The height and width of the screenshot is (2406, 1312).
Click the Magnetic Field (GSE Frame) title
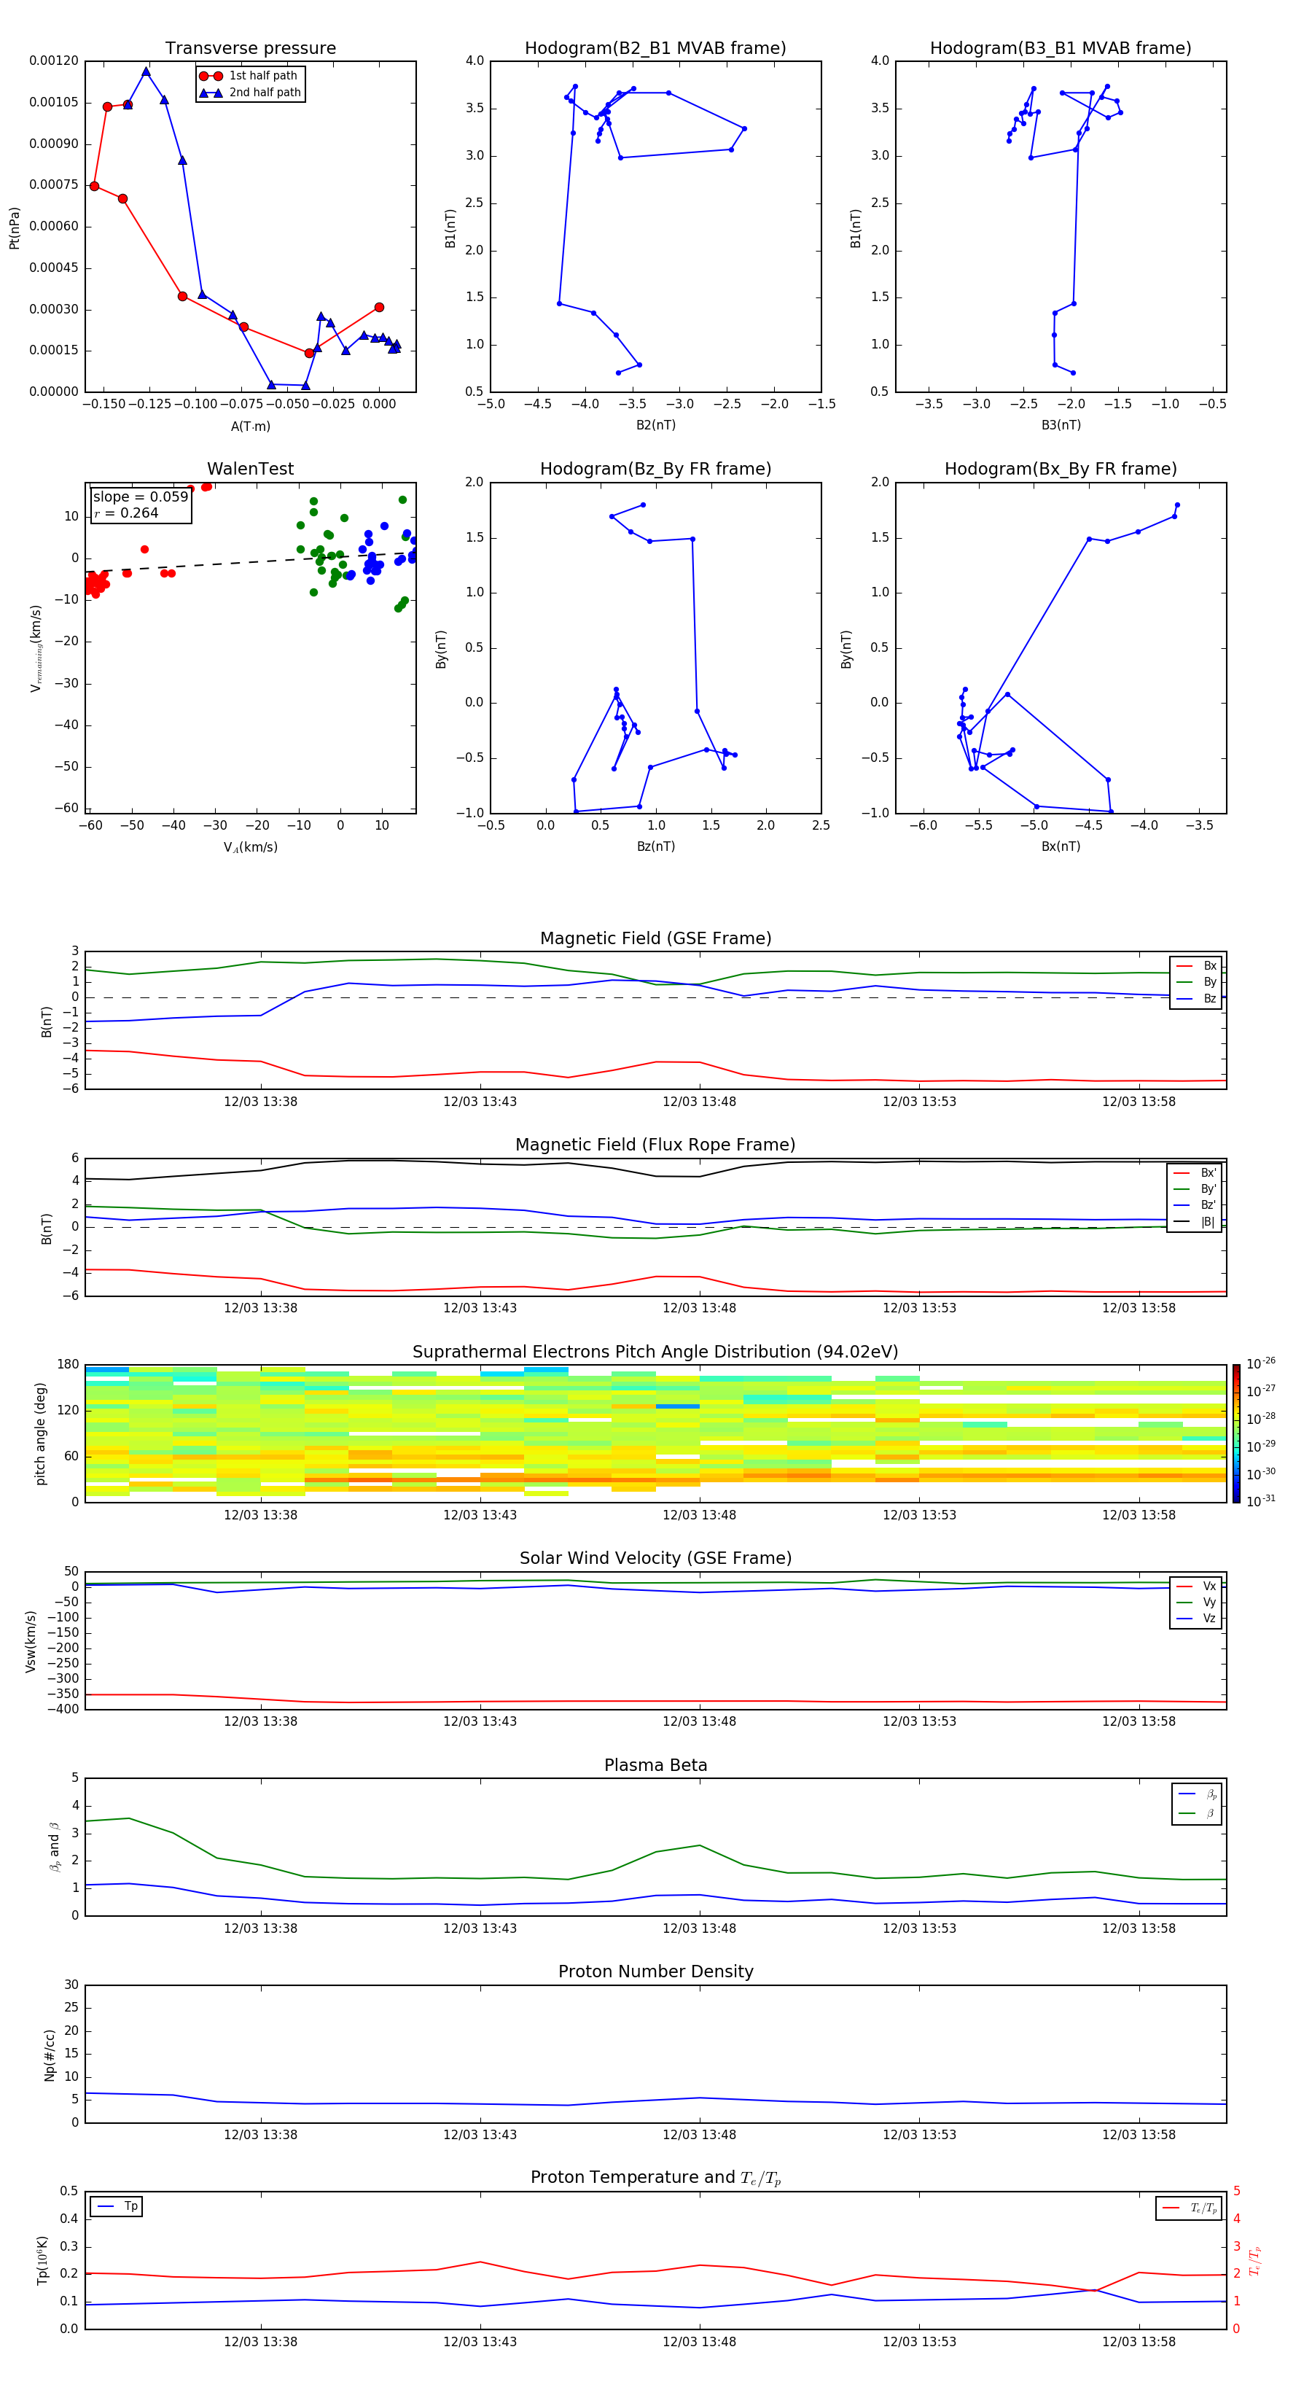[x=655, y=938]
